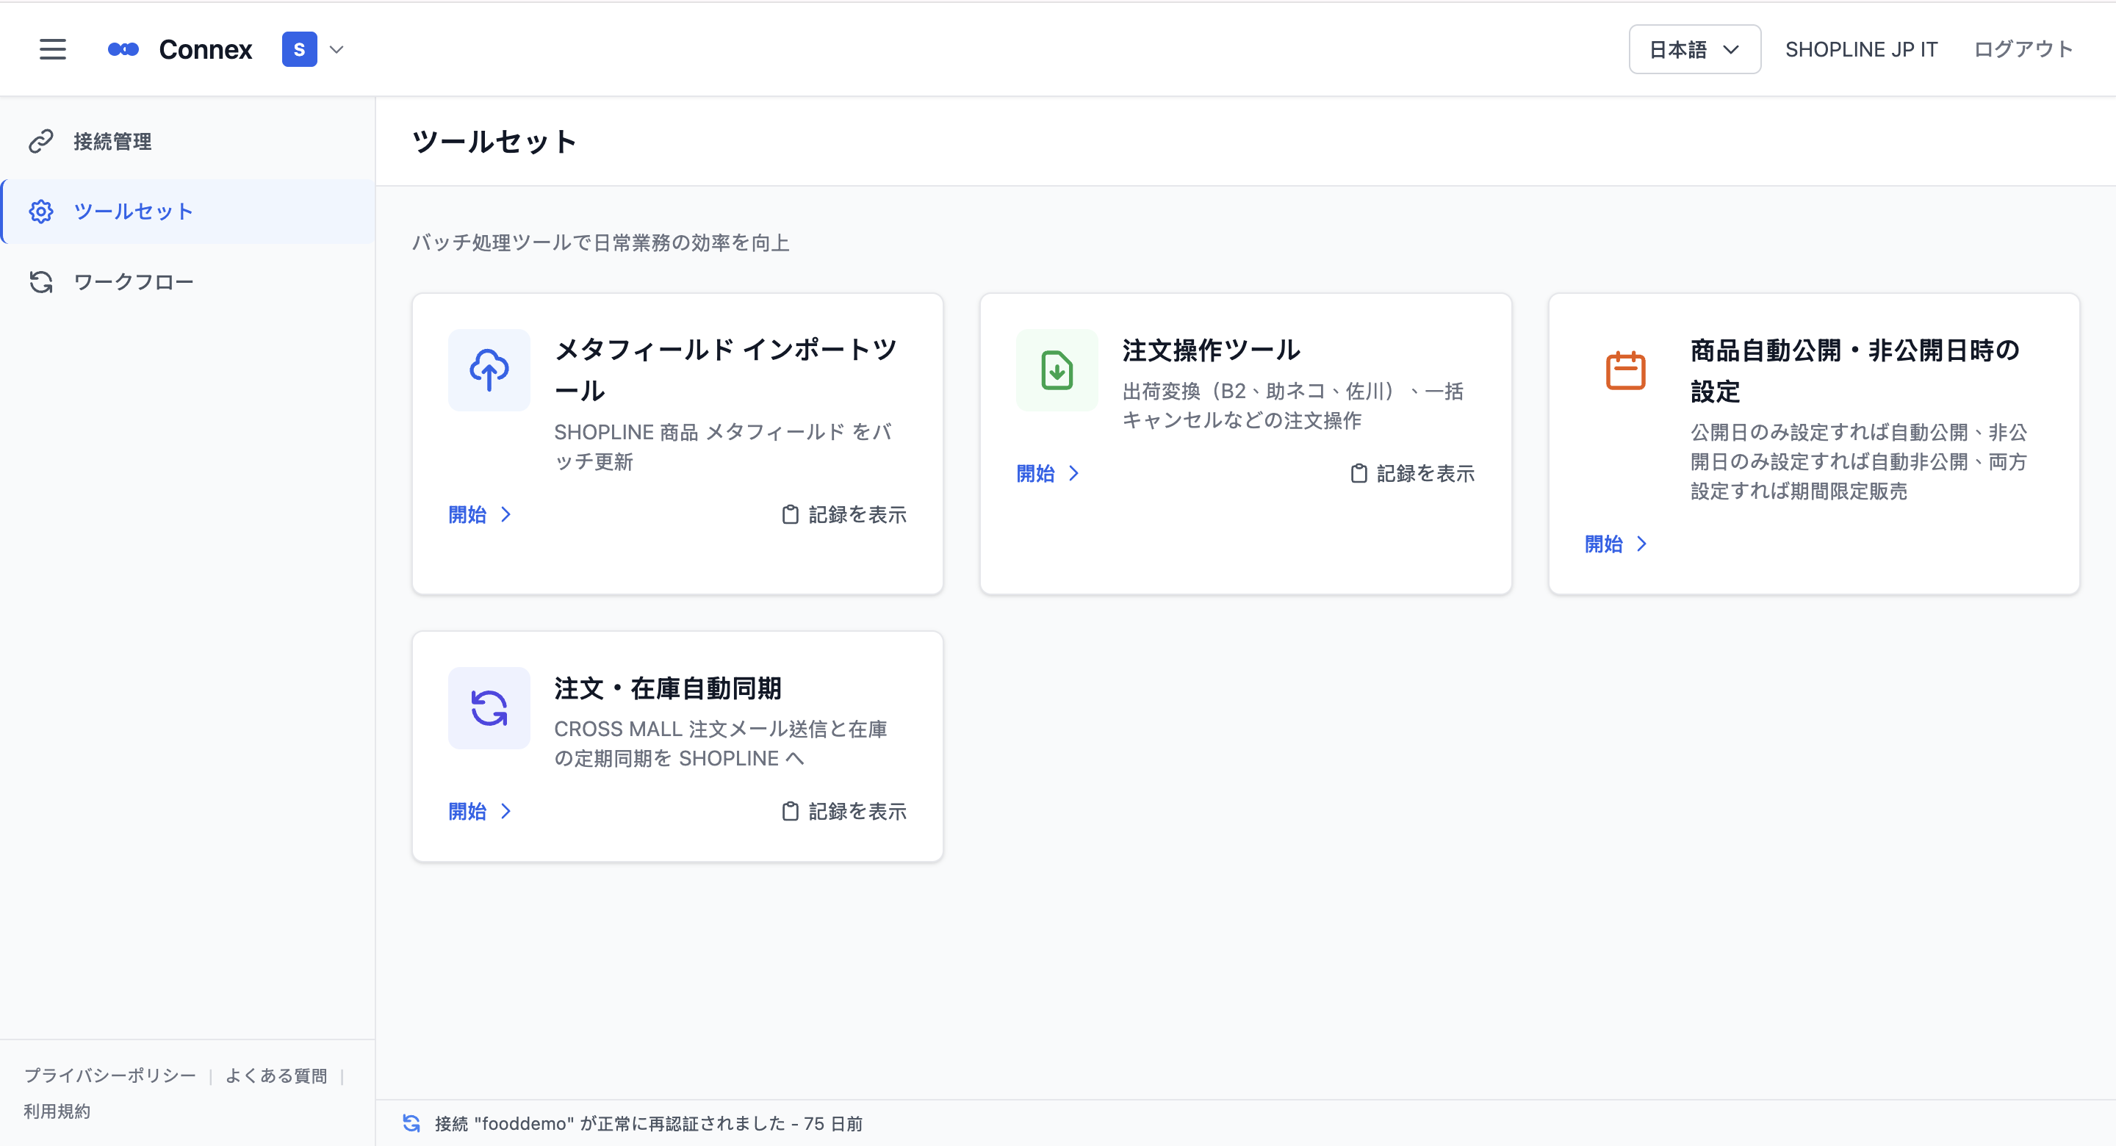Start 商品自動公開・非公開日時の設定
The image size is (2116, 1146).
tap(1616, 544)
